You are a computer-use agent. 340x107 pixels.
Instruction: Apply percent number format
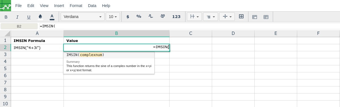pos(139,17)
